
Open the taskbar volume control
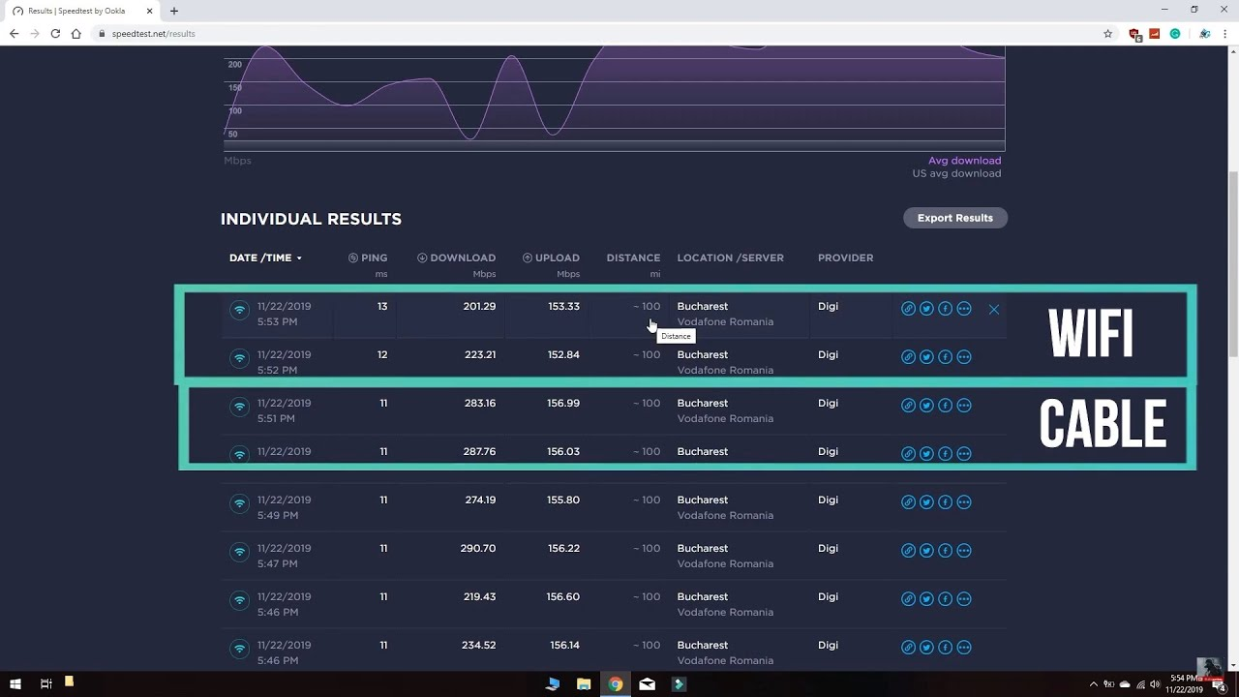click(x=1155, y=684)
